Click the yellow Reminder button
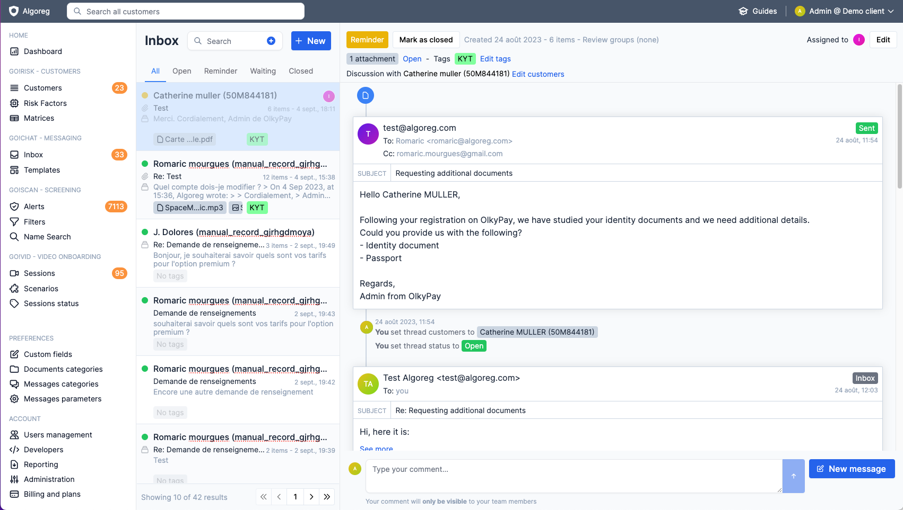This screenshot has width=903, height=510. tap(367, 40)
